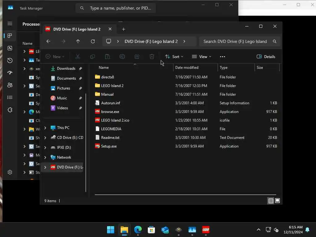Open the New item dropdown

pos(55,57)
